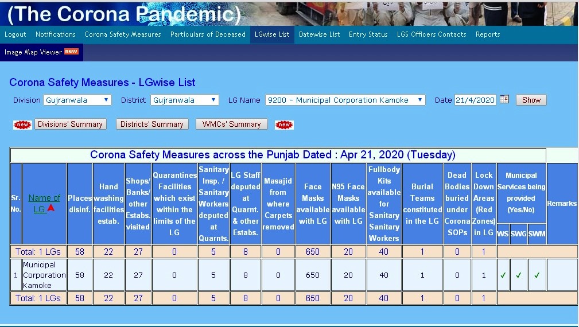579x327 pixels.
Task: Click value 40 in Kamoke row
Action: pos(384,275)
